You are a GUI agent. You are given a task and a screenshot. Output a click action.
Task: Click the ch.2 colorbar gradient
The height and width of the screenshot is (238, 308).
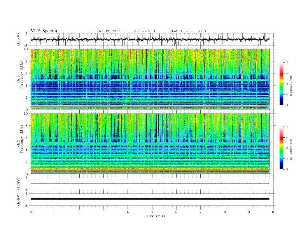point(281,148)
